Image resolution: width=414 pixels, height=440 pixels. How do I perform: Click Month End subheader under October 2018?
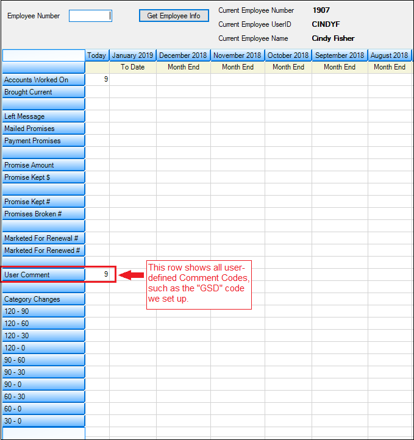pos(288,67)
